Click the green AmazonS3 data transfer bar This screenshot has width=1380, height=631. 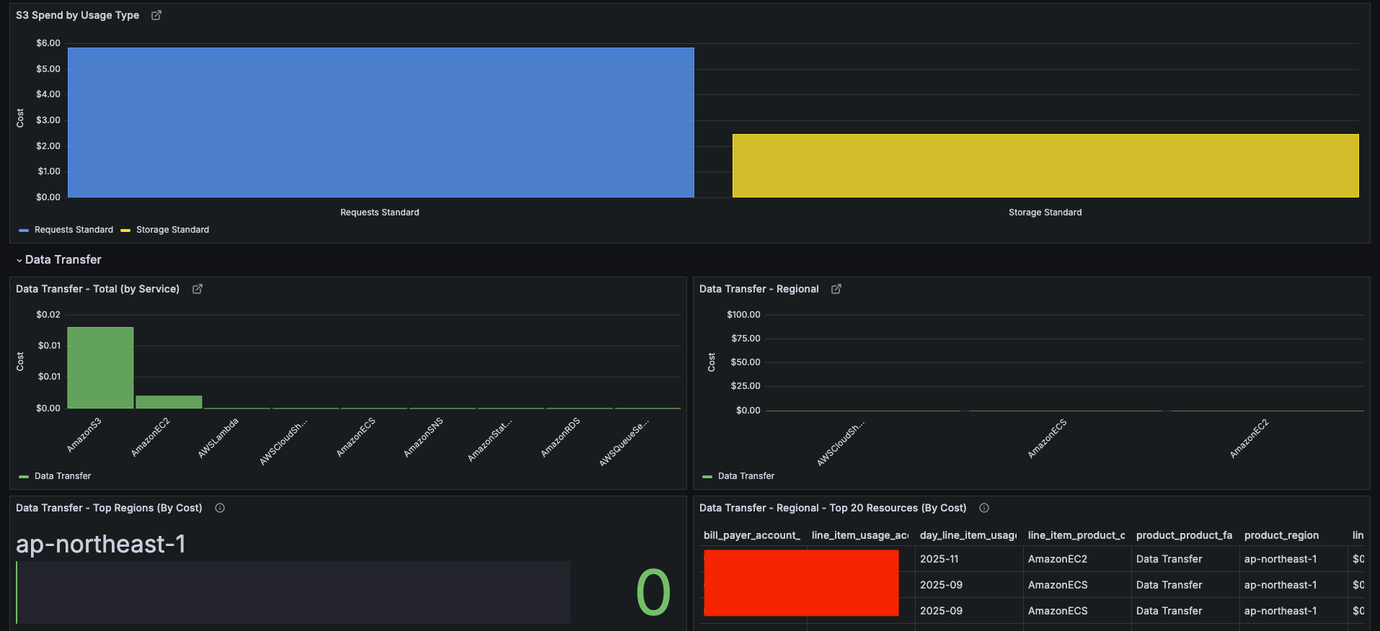[100, 367]
